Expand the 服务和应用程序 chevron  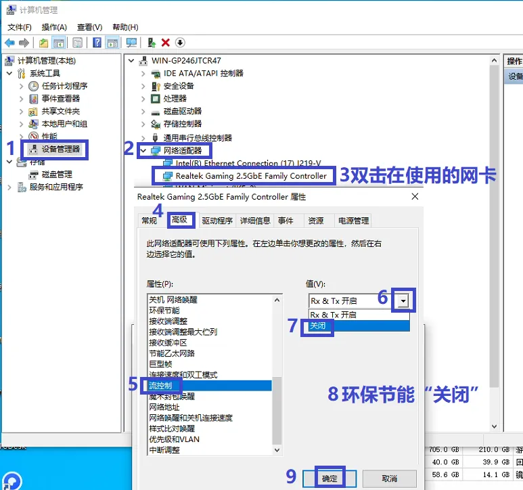click(9, 187)
